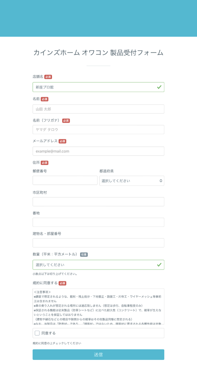Open the 数量 選択してください dropdown
The width and height of the screenshot is (197, 374).
(98, 265)
